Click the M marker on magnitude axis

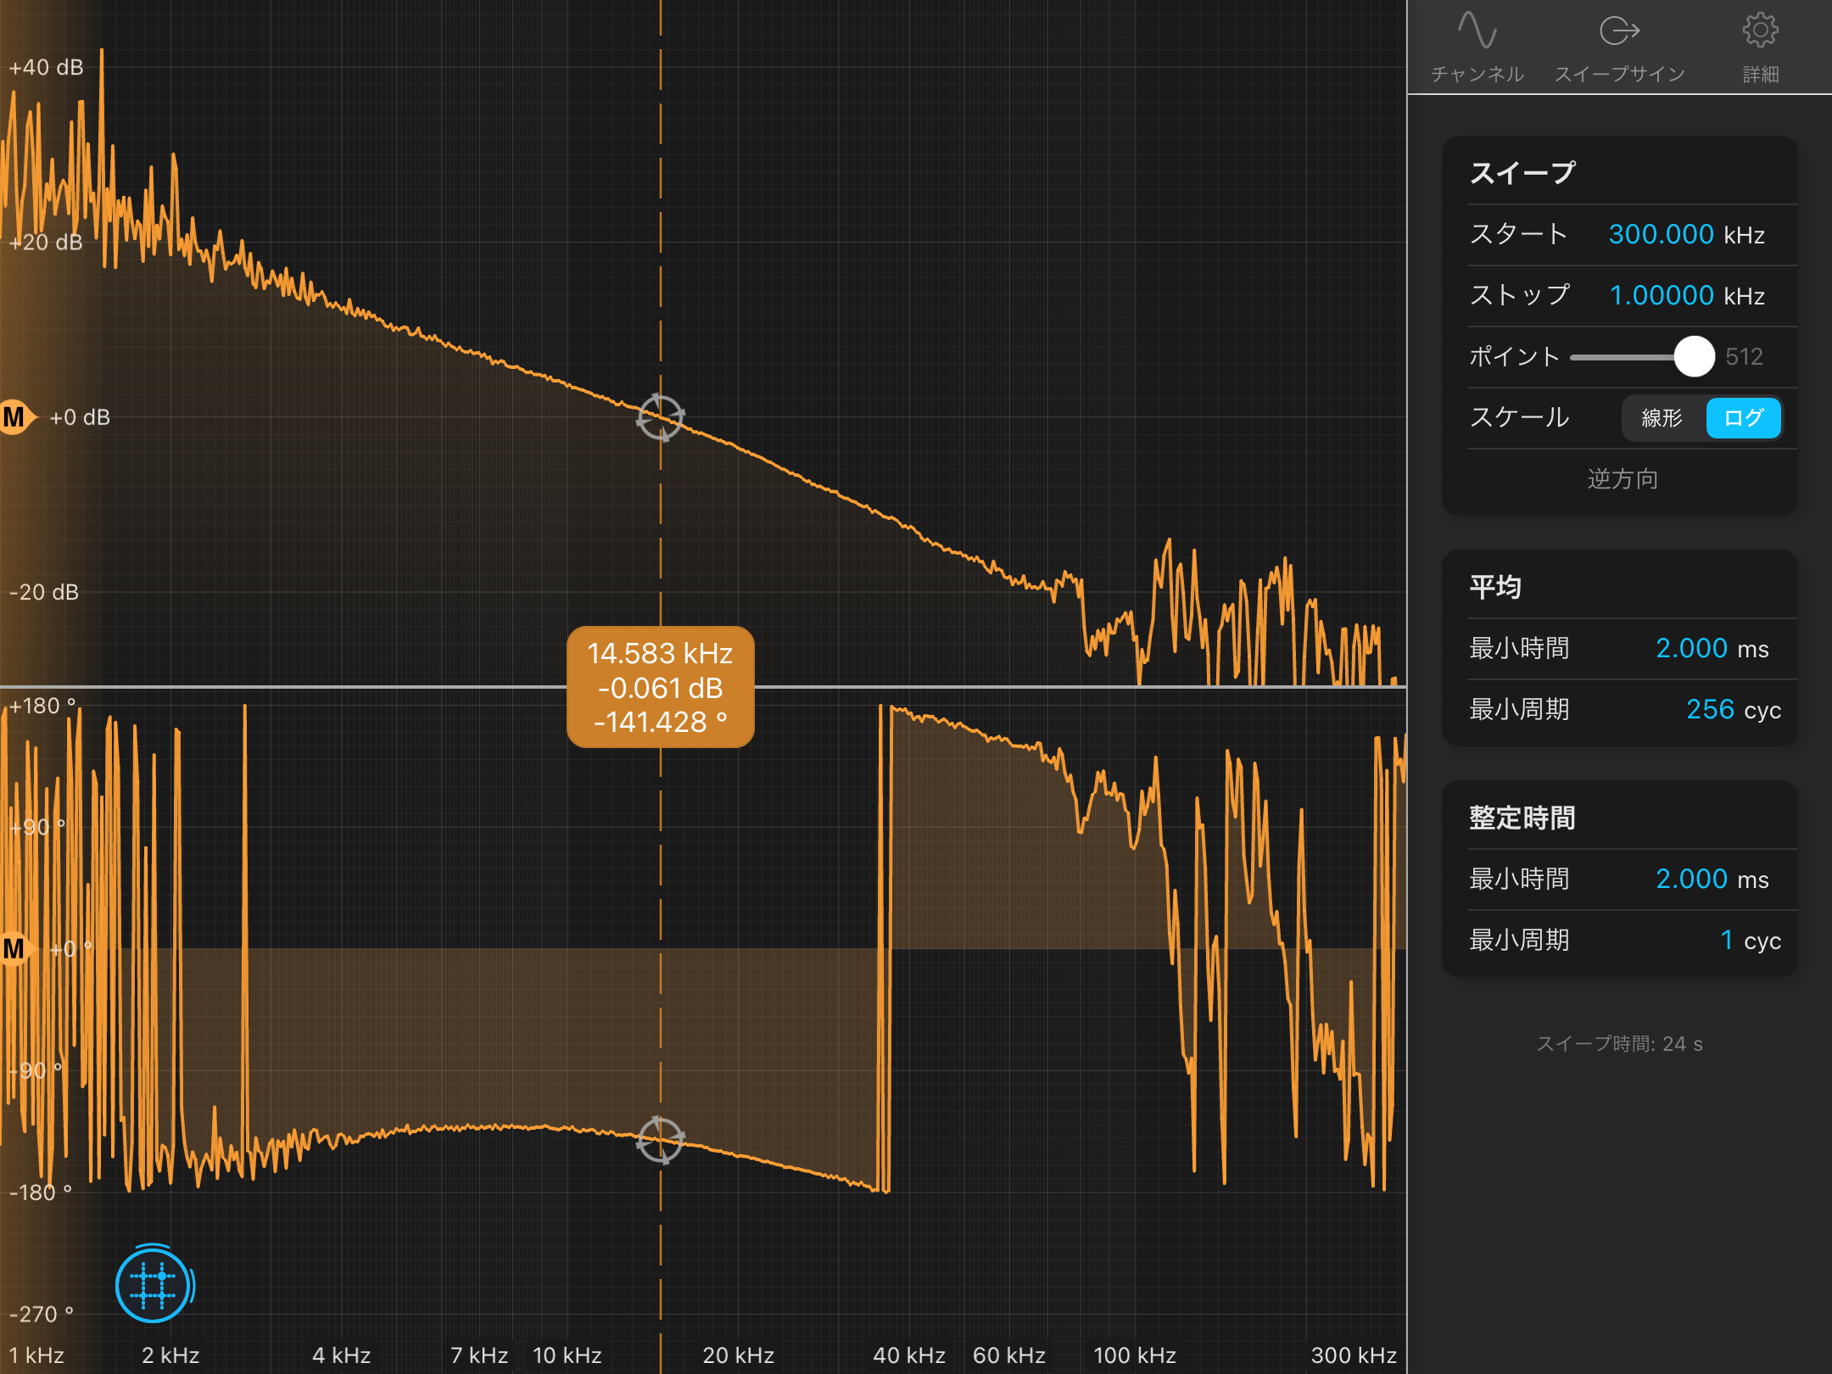pyautogui.click(x=15, y=417)
